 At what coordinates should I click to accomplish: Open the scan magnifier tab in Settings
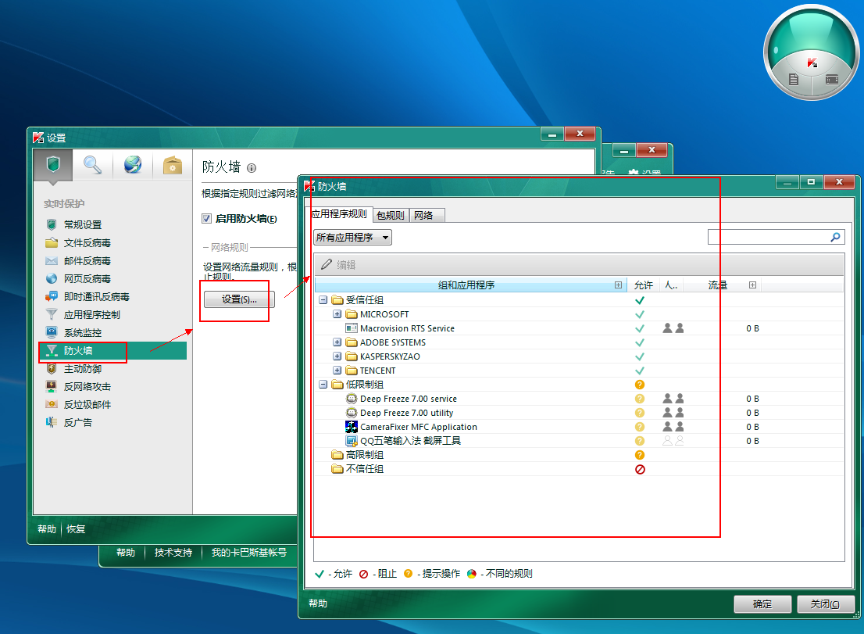click(x=92, y=164)
